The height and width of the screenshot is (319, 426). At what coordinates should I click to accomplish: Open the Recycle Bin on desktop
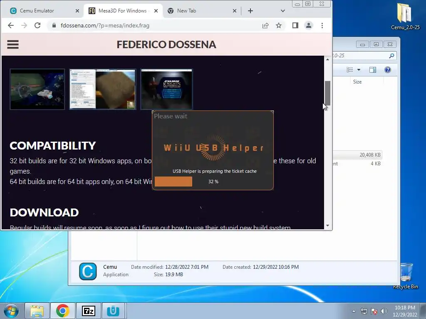coord(405,275)
